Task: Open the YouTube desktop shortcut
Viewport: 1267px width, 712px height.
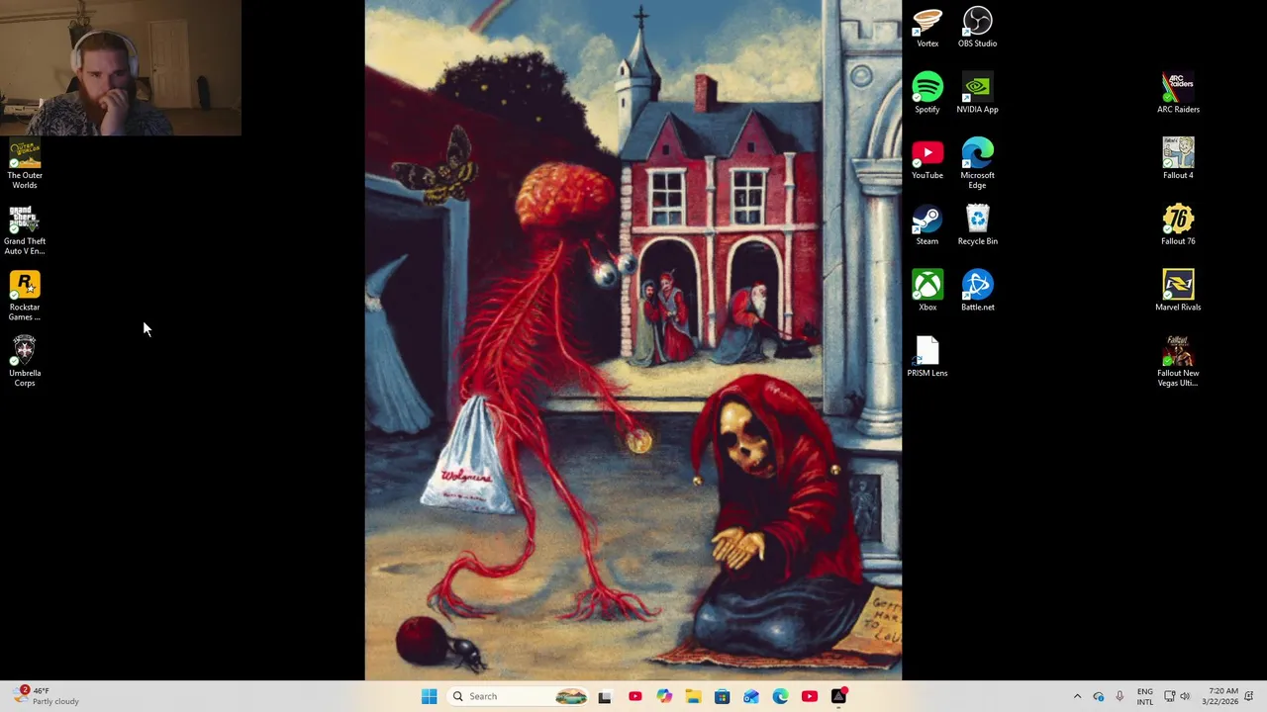Action: tap(927, 159)
